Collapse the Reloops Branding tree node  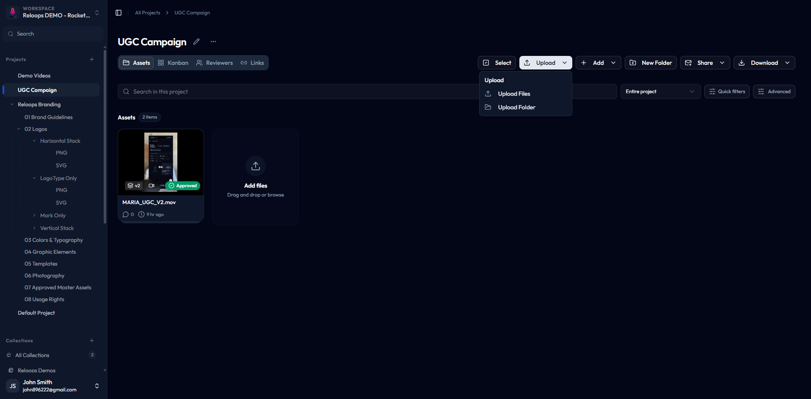point(12,104)
